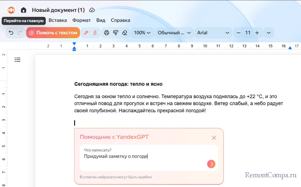Click the 'Помочь с текстом' button

(53, 33)
